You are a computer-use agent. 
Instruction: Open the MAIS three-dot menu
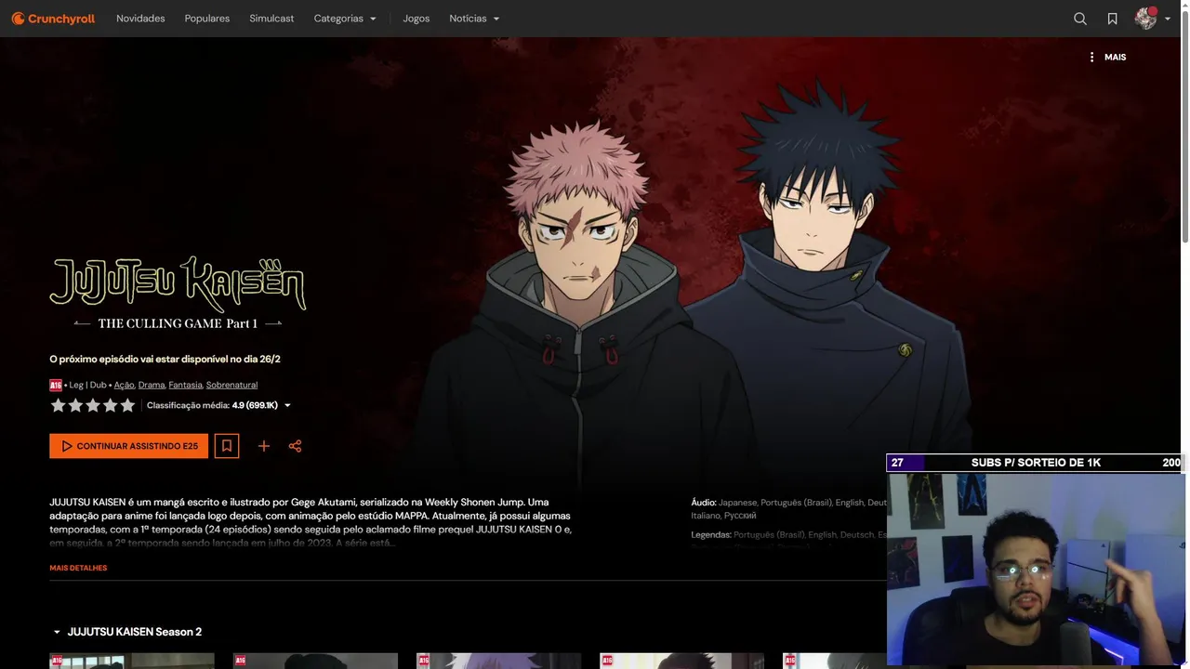click(1106, 57)
